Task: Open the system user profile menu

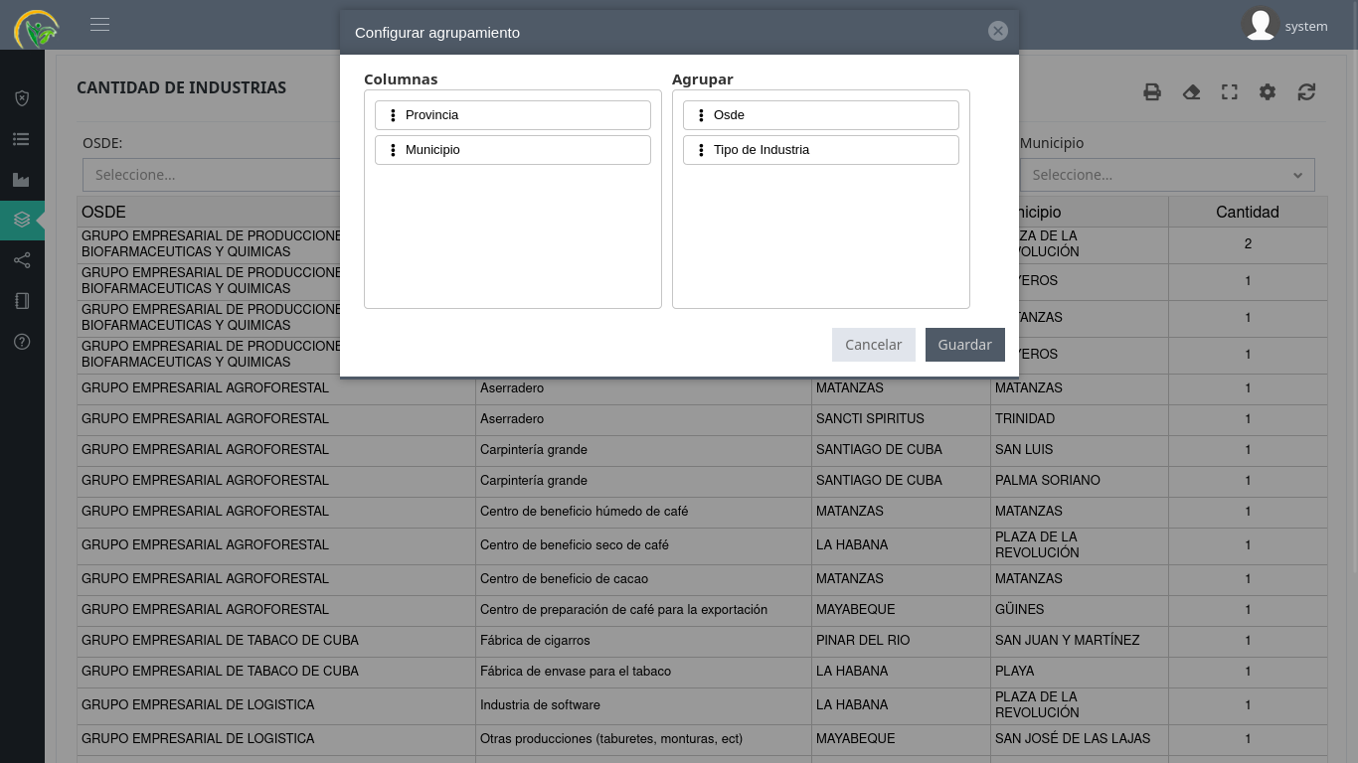Action: coord(1285,26)
